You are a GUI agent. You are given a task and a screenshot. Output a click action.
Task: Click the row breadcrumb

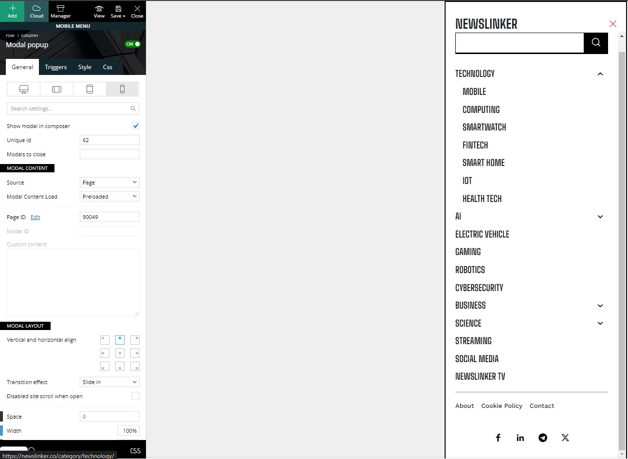click(10, 36)
